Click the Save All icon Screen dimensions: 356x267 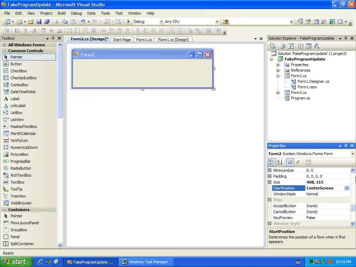tap(47, 22)
